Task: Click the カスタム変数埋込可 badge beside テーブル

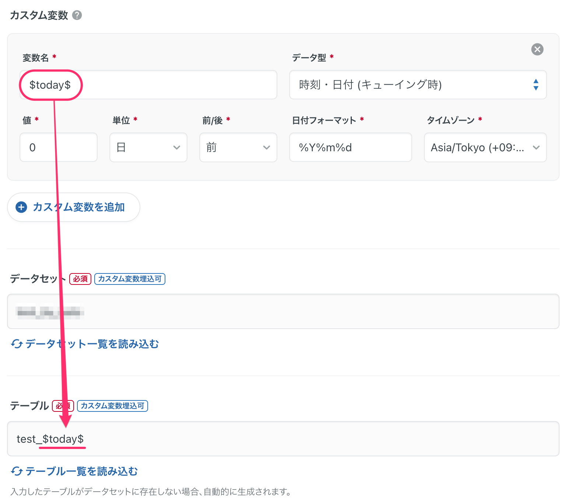Action: [x=112, y=406]
